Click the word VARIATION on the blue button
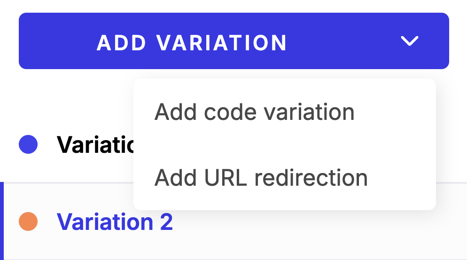The image size is (467, 260). point(222,43)
